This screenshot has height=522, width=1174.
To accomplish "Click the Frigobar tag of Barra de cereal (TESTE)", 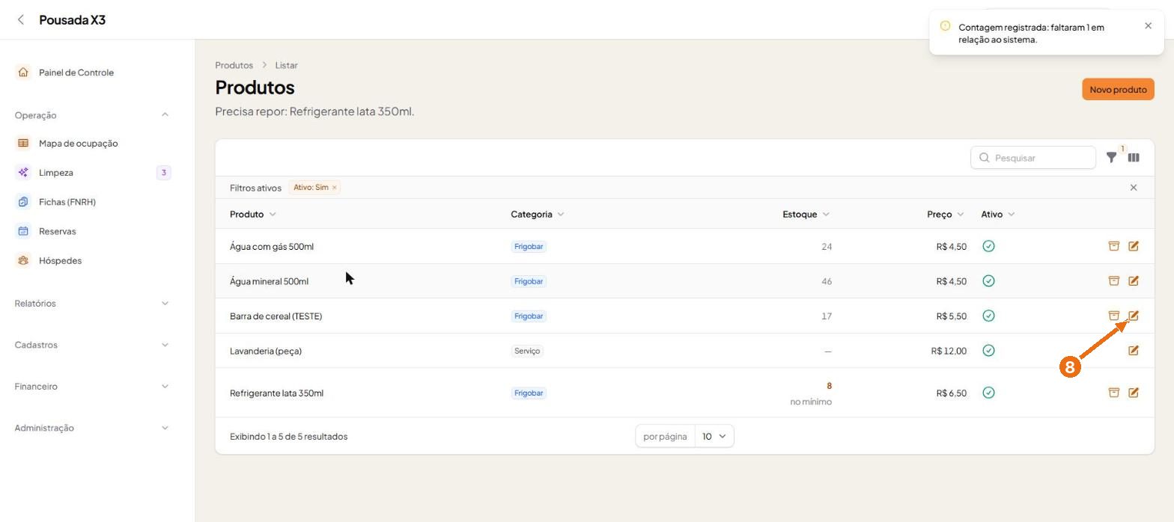I will click(x=529, y=316).
